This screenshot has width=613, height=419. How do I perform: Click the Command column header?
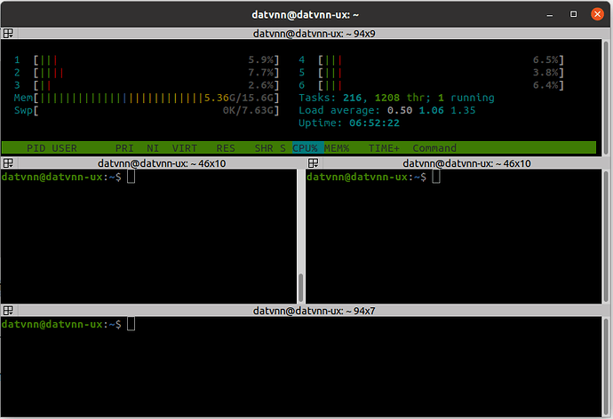pyautogui.click(x=434, y=148)
